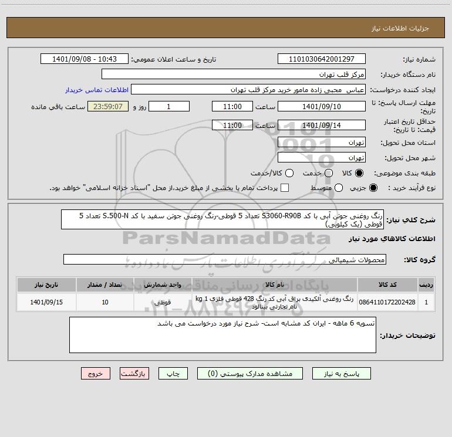Select the کالا radio button

tap(359, 173)
